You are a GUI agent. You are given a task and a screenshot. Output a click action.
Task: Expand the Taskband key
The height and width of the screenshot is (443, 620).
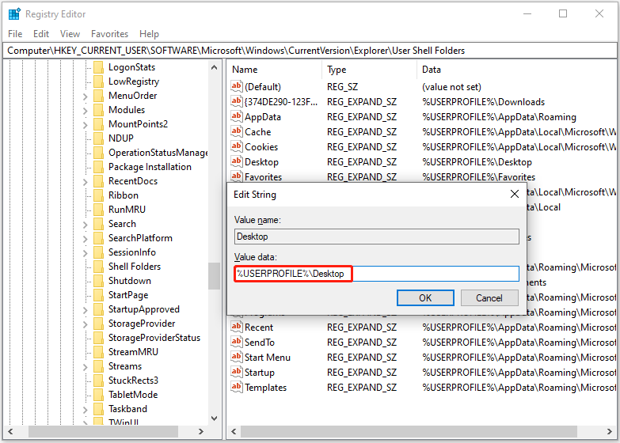click(85, 409)
